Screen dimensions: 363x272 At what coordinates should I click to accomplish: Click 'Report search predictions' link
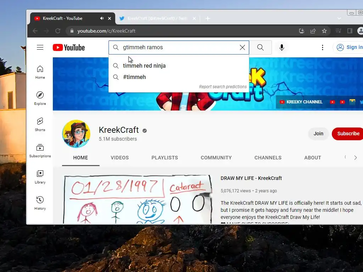223,87
